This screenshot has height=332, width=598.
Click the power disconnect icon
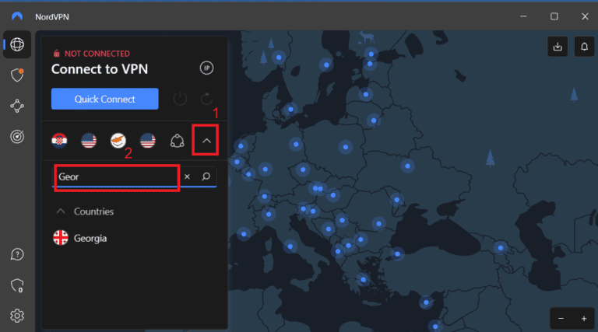coord(180,99)
